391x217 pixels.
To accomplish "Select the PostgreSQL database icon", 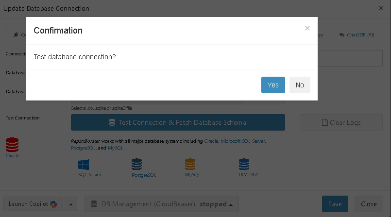I will point(137,164).
